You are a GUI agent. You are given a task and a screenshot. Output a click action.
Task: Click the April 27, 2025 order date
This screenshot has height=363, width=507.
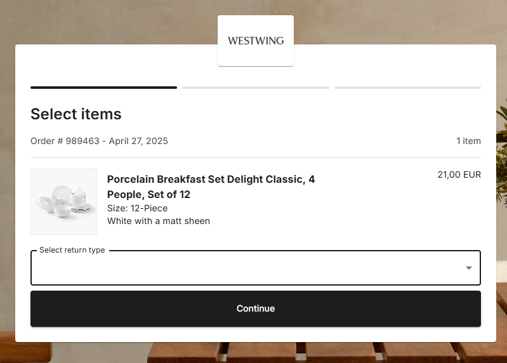(138, 141)
